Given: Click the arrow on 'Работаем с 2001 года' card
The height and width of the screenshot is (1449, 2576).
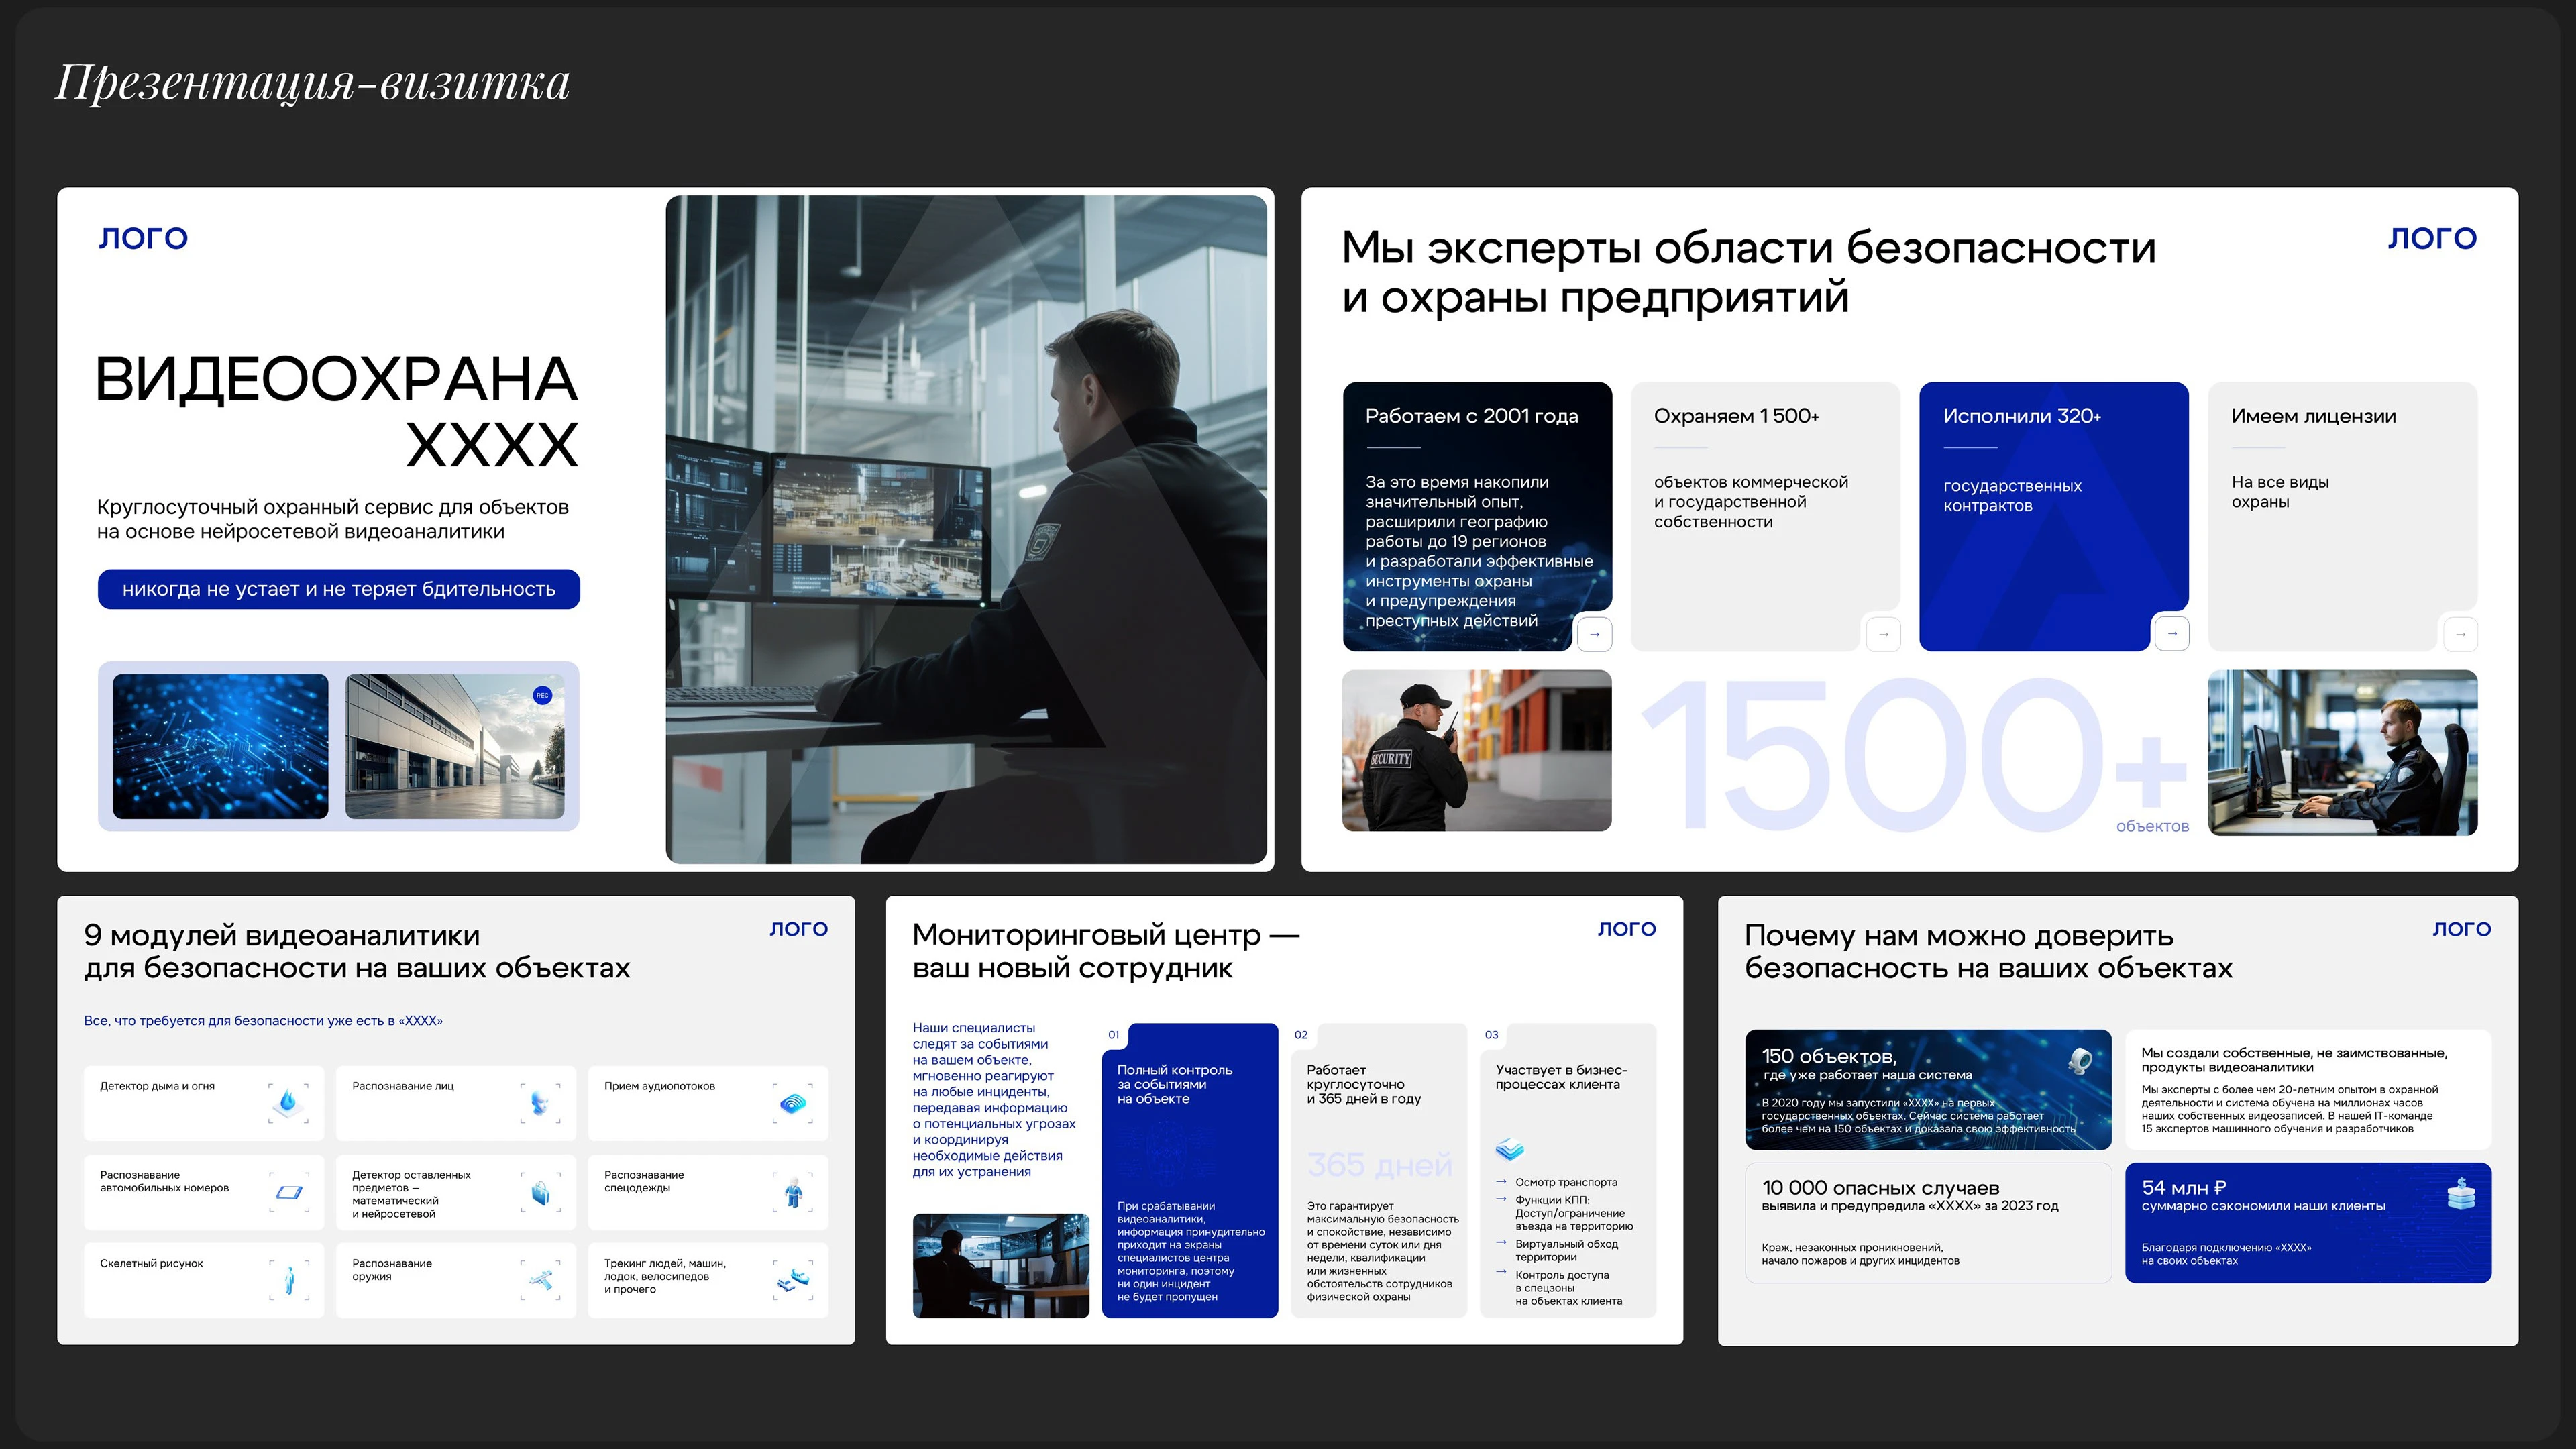Looking at the screenshot, I should coord(1594,634).
